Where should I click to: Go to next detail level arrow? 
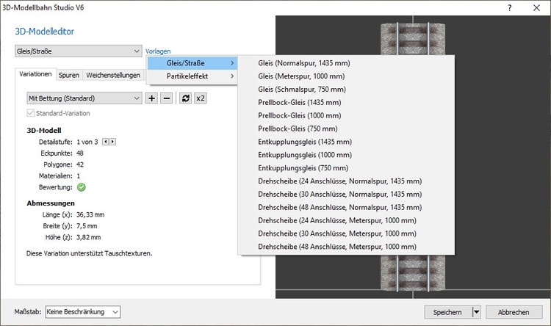point(112,142)
